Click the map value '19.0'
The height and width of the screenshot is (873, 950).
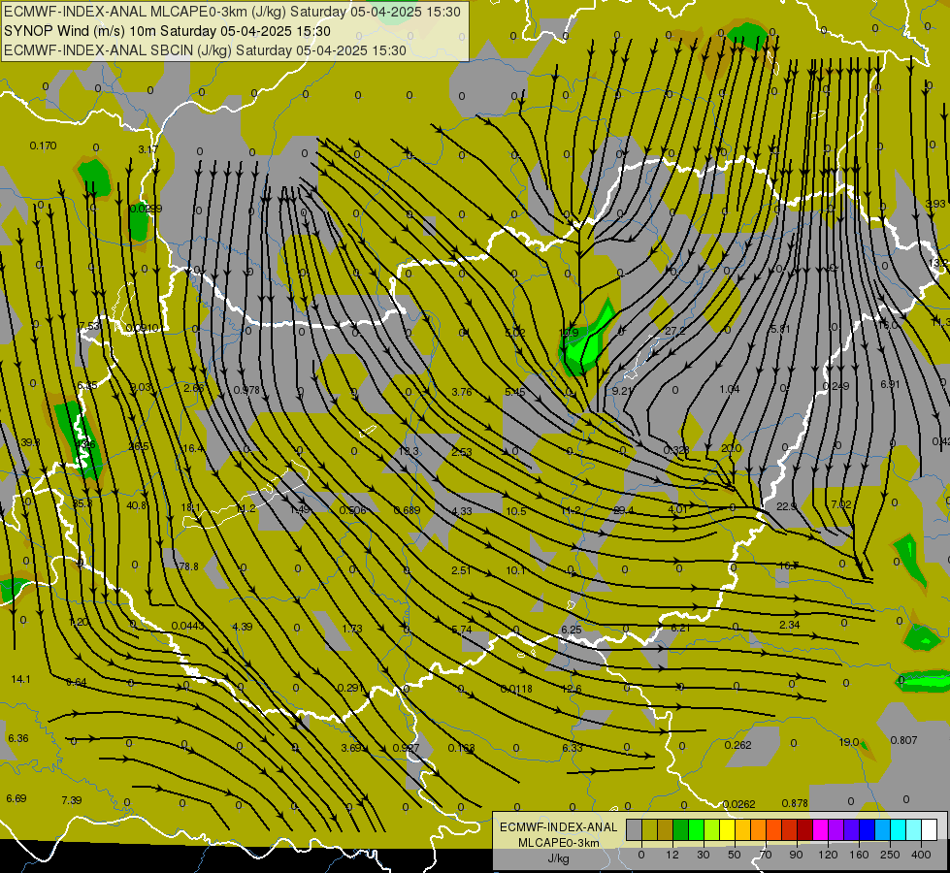849,742
